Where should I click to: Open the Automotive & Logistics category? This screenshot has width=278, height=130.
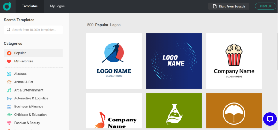(33, 98)
